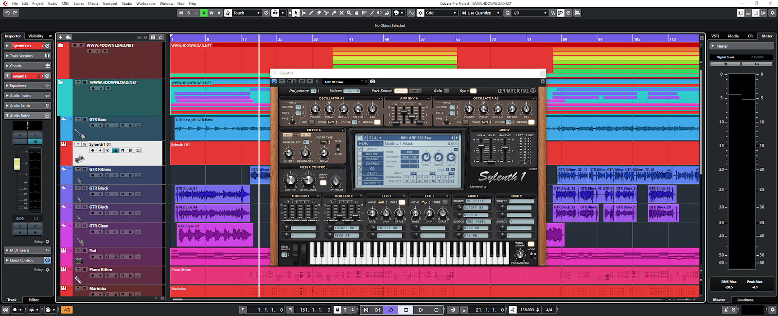778x316 pixels.
Task: Open setup gear at bottom right
Action: pos(772,310)
